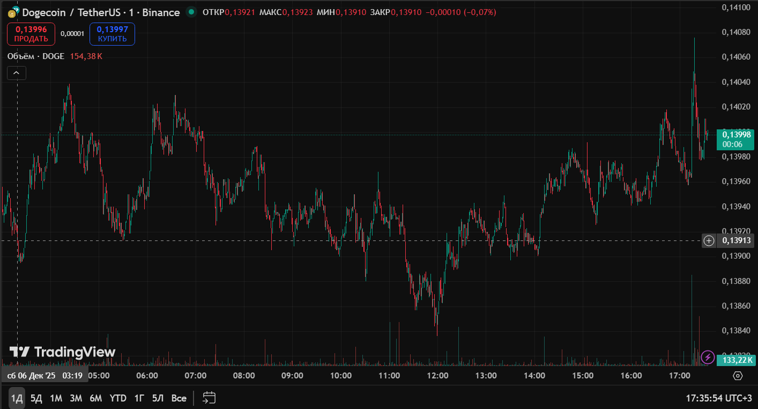This screenshot has height=409, width=758.
Task: Click the green market status dot
Action: tap(191, 12)
